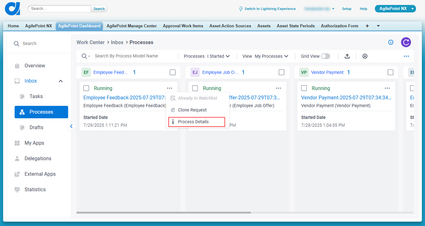Open Employee Feedback process instance link
425x226 pixels.
click(125, 98)
